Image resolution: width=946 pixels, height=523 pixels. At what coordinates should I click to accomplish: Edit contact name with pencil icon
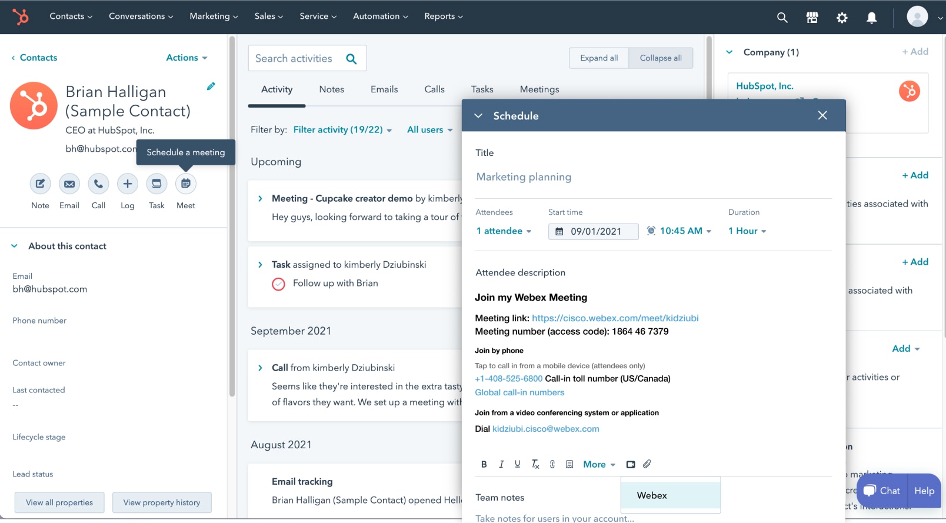click(x=211, y=86)
